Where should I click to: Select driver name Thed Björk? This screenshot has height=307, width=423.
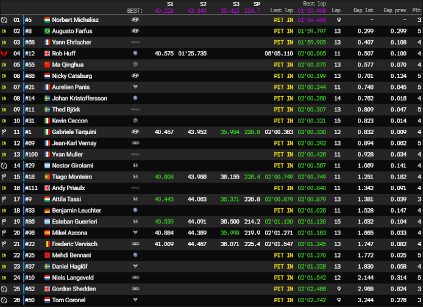pos(66,110)
